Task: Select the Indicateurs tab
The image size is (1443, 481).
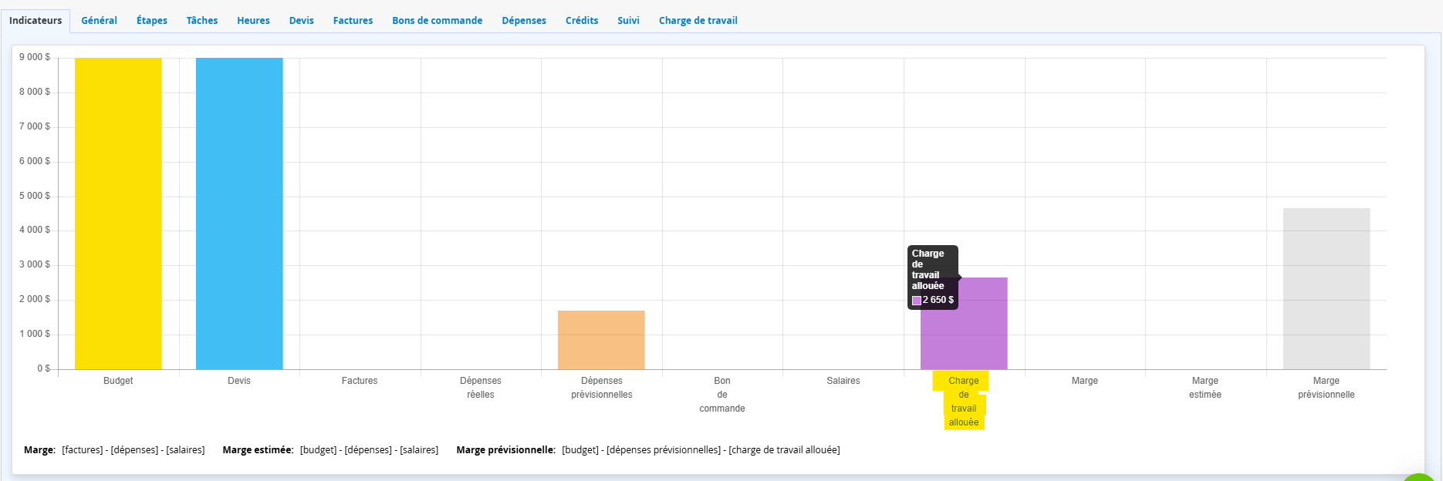Action: 35,21
